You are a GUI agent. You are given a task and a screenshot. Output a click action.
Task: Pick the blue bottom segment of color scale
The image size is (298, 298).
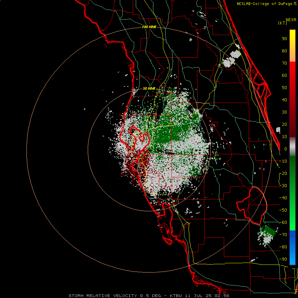pyautogui.click(x=292, y=247)
